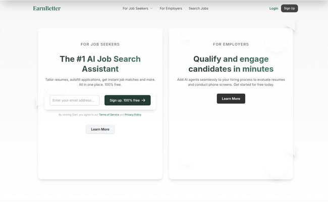Select the FOR JOB SEEKERS label
Image resolution: width=328 pixels, height=209 pixels.
(100, 44)
